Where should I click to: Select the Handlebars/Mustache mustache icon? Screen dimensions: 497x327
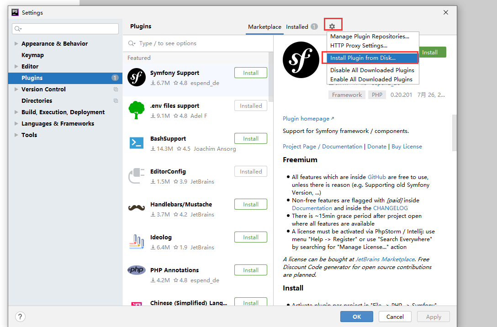click(x=136, y=208)
